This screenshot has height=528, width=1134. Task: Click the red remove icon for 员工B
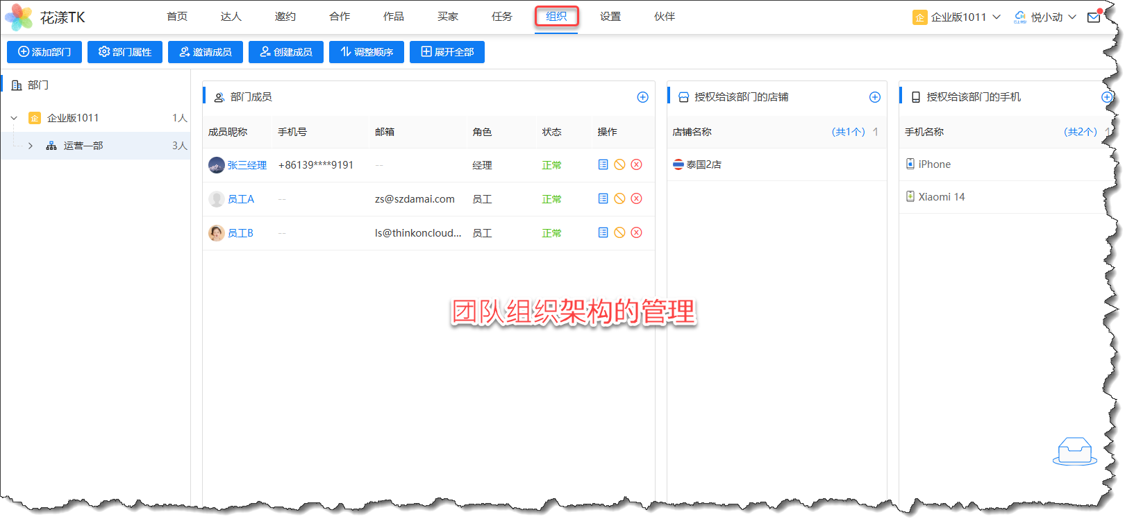coord(636,232)
